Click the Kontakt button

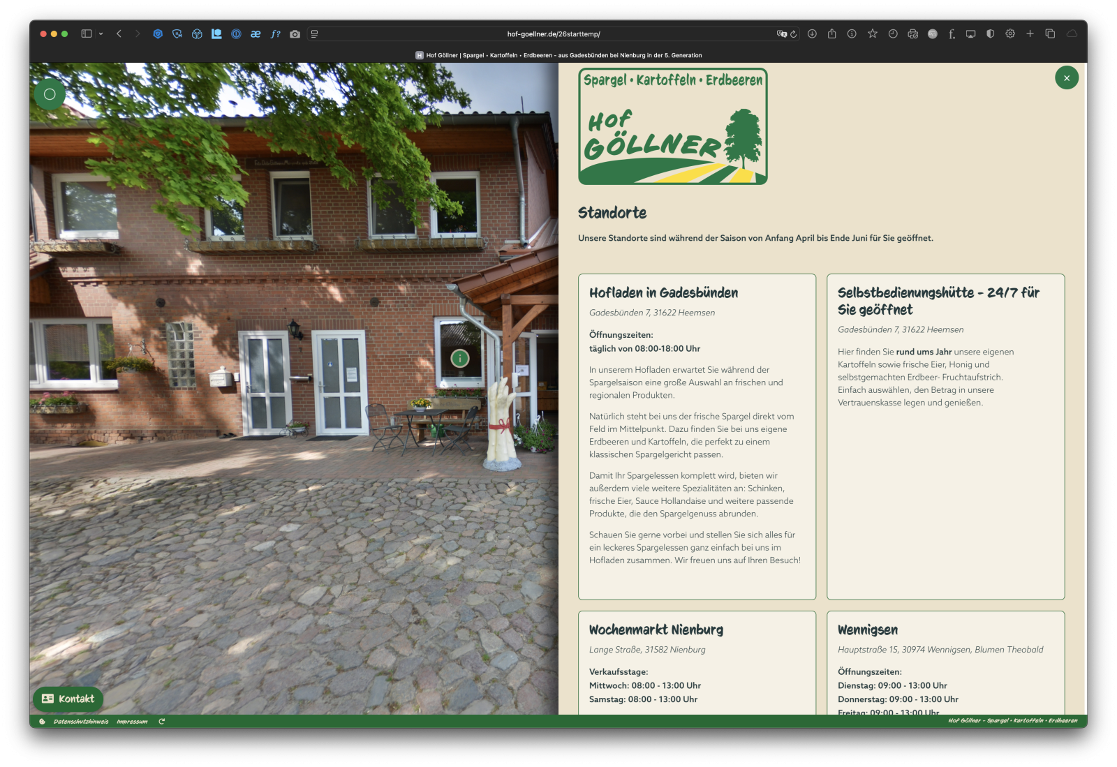pos(68,699)
